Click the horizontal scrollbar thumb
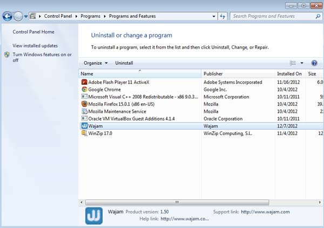 177,202
